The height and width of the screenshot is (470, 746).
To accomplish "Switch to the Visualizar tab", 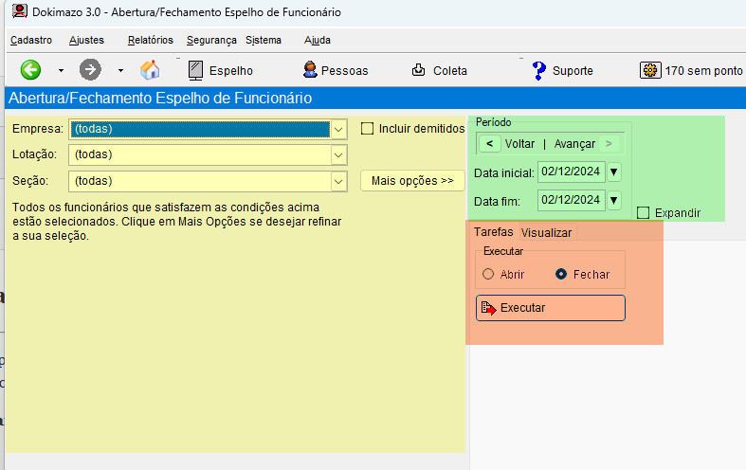I will tap(546, 232).
